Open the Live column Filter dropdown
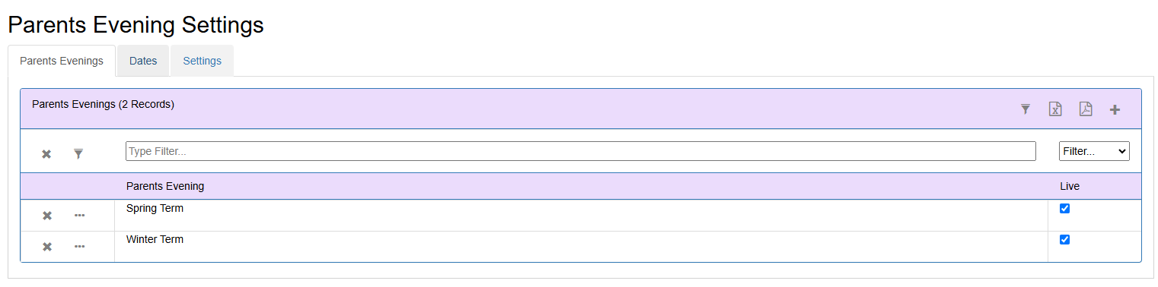 pos(1094,151)
